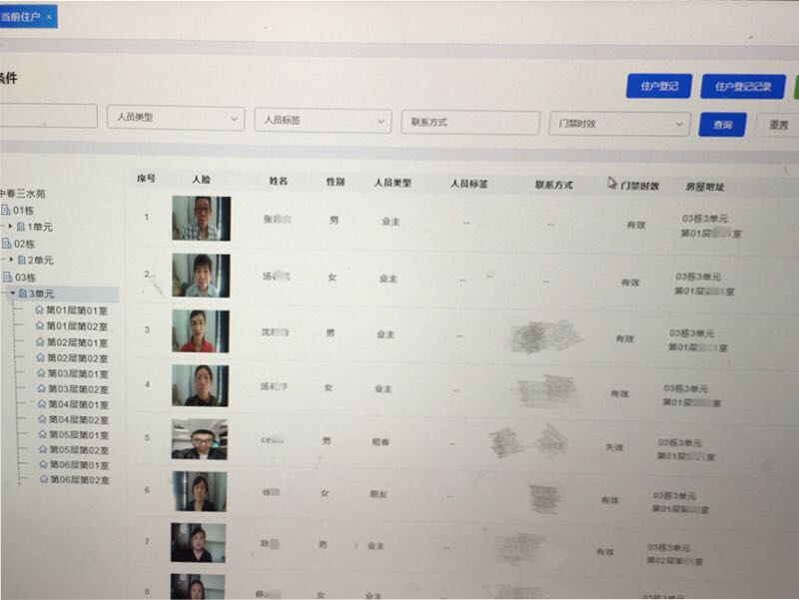The height and width of the screenshot is (600, 799).
Task: Collapse the 3单元 tree node arrow
Action: click(x=13, y=295)
